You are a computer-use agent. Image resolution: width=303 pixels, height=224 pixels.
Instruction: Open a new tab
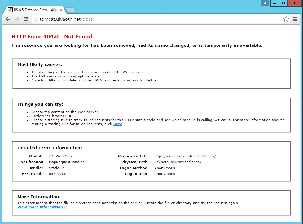click(x=71, y=10)
